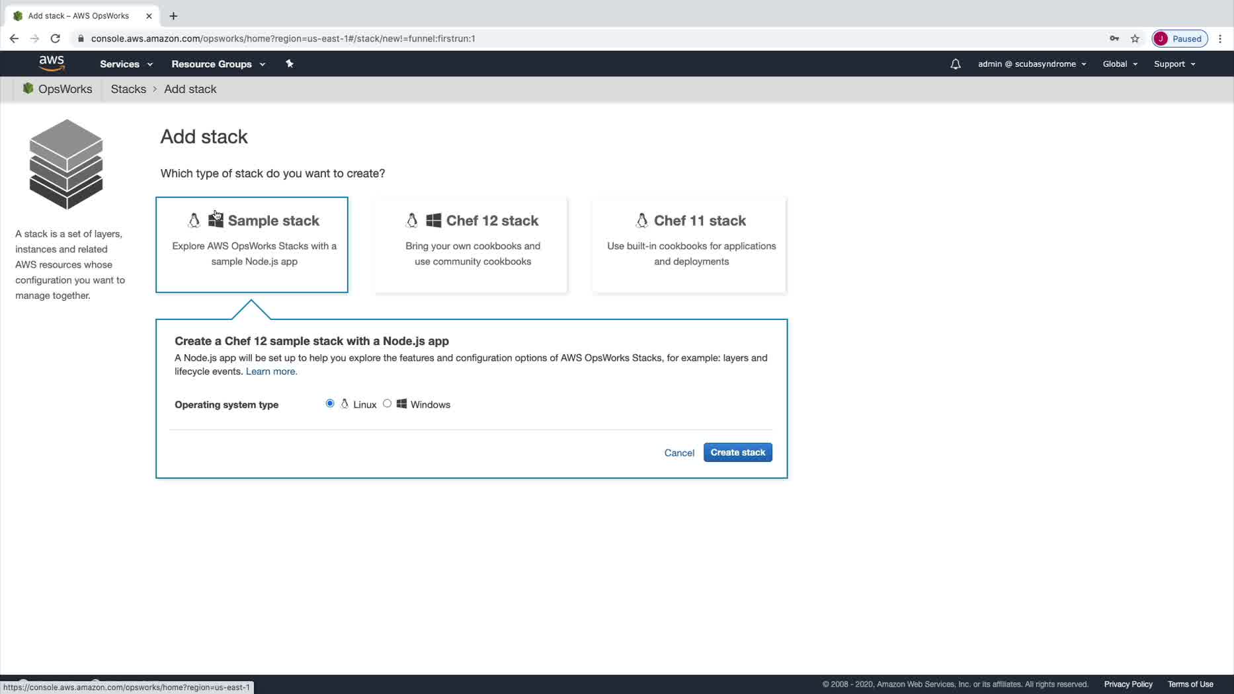Click the Chrome profile Paused avatar
1234x694 pixels.
(1180, 38)
